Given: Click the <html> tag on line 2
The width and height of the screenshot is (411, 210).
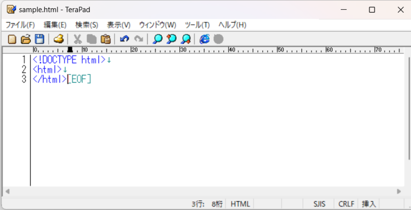Looking at the screenshot, I should click(47, 70).
